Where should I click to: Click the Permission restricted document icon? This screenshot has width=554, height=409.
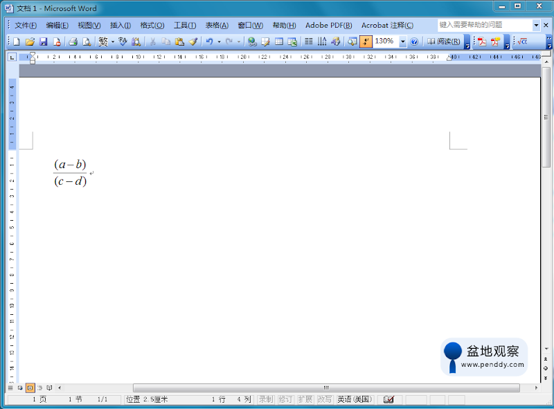(x=57, y=42)
